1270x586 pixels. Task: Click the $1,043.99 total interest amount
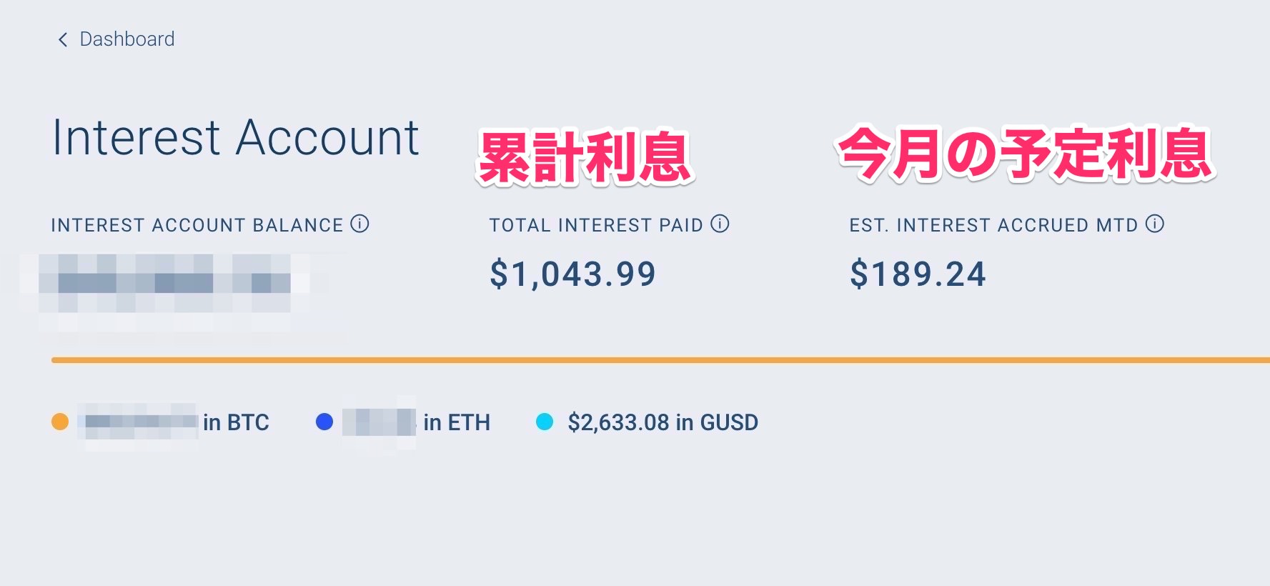point(572,274)
